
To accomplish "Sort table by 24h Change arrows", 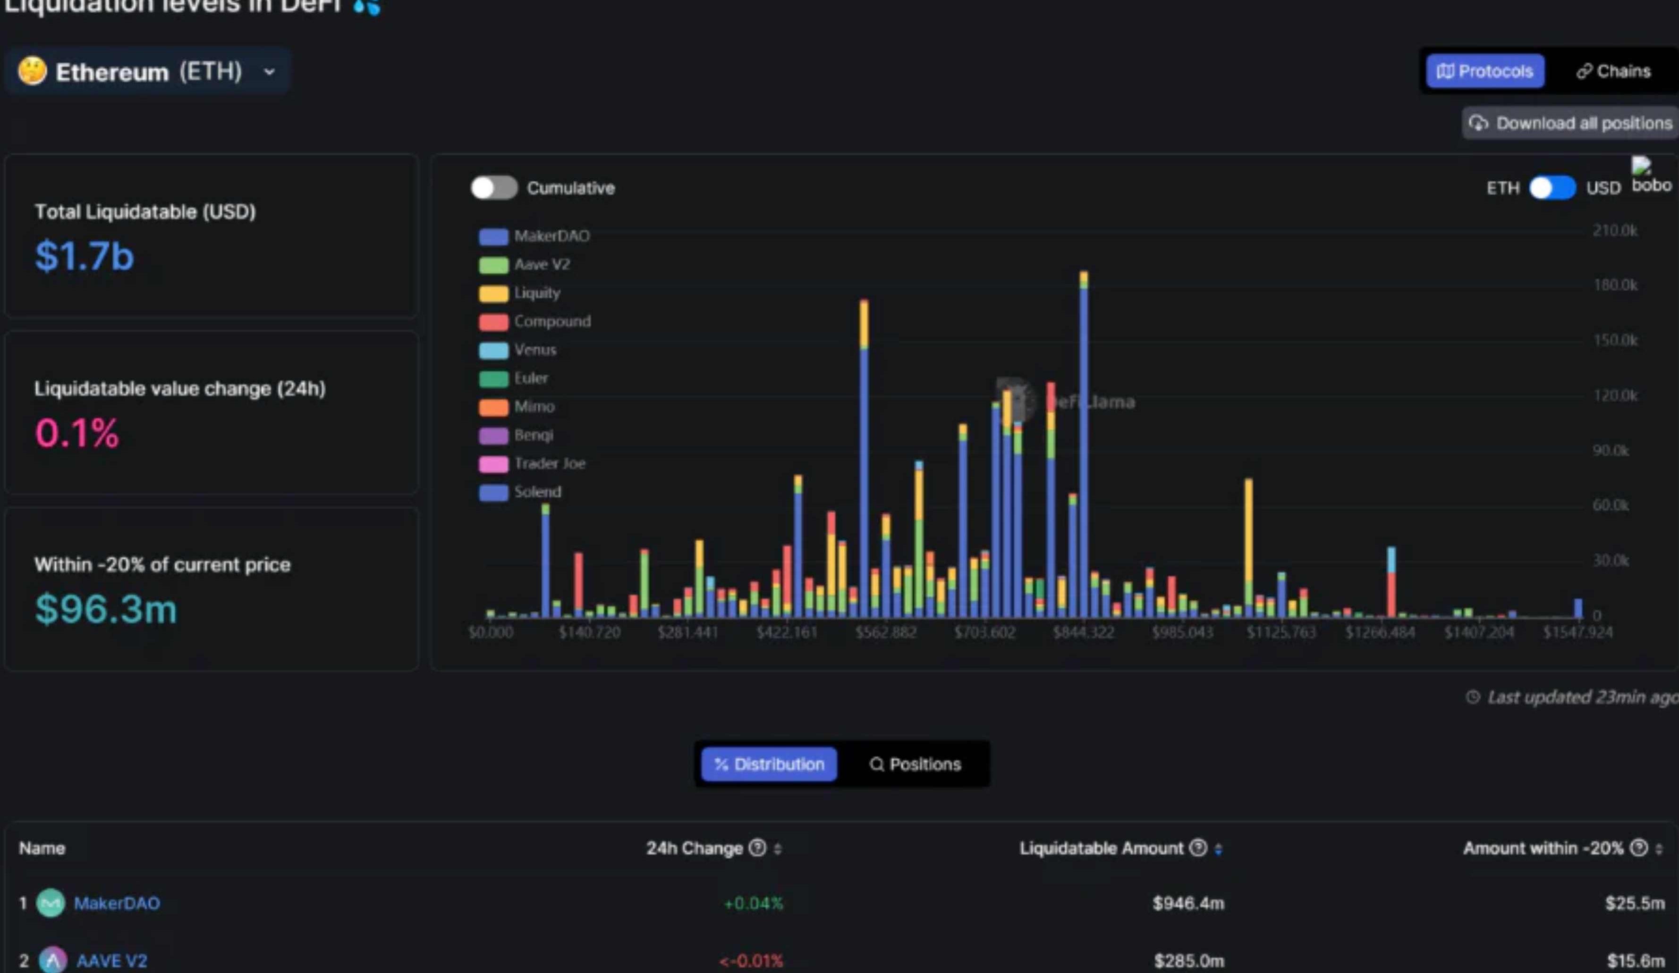I will click(777, 849).
